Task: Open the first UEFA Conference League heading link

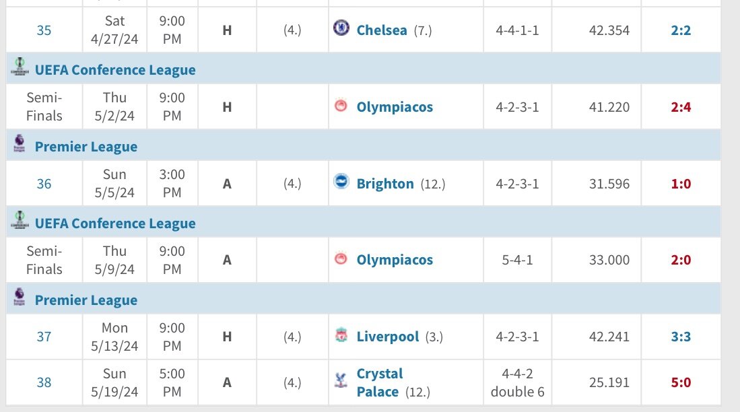Action: pyautogui.click(x=115, y=70)
